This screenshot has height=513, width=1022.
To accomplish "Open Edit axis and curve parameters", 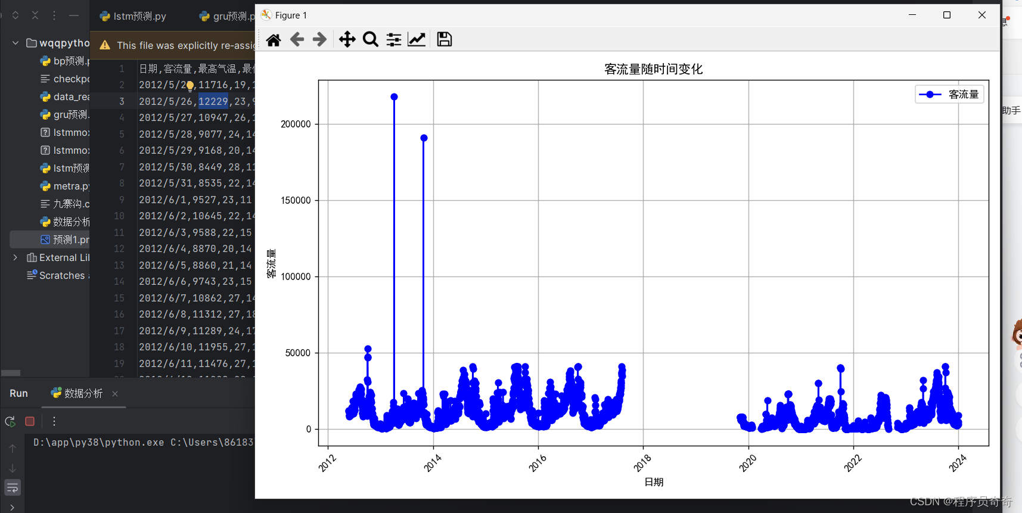I will pos(417,40).
